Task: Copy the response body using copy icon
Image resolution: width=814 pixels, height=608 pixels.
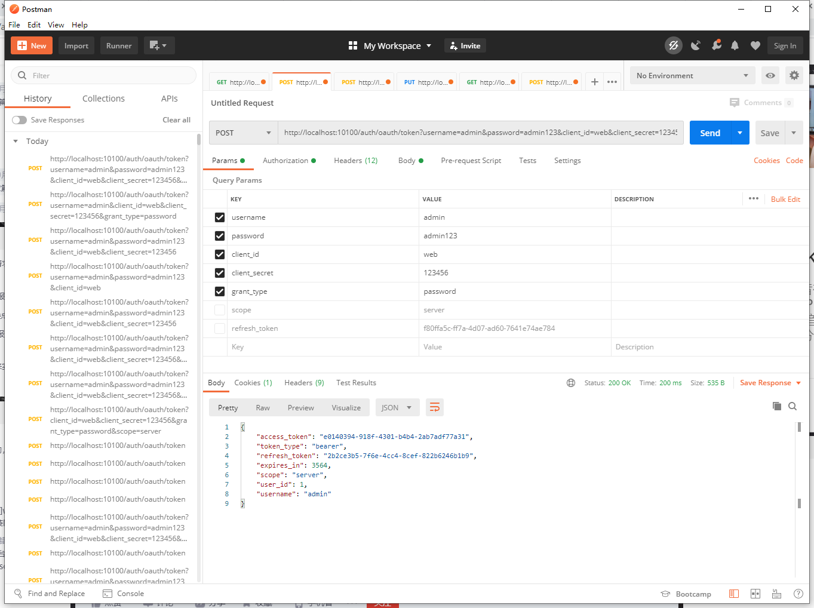Action: (777, 406)
